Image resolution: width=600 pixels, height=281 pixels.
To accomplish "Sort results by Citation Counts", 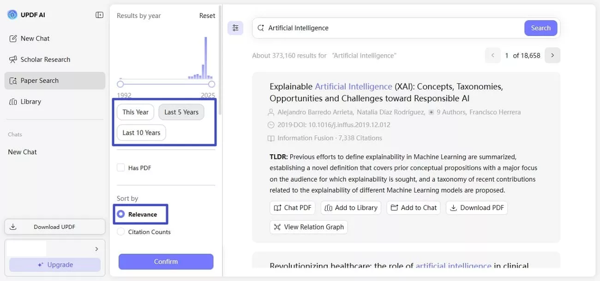I will [120, 232].
